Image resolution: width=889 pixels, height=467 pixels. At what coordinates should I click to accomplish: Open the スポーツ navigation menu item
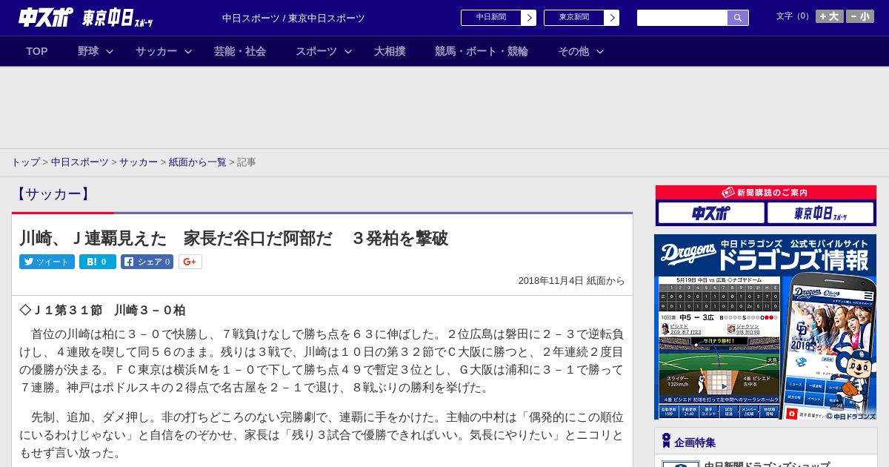click(316, 51)
